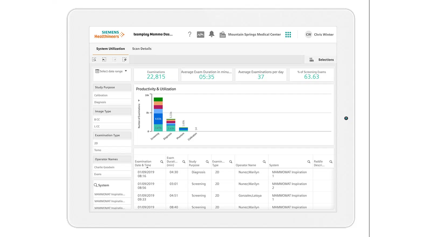Click Mountain Springs Medical Center institution
This screenshot has width=422, height=237.
[x=254, y=35]
